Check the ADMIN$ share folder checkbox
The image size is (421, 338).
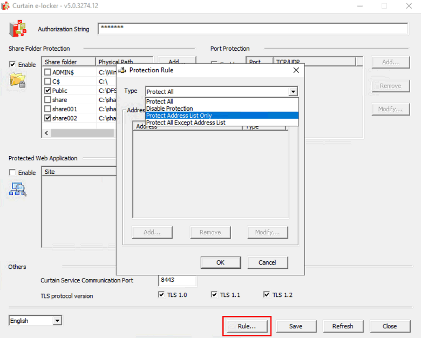coord(48,72)
